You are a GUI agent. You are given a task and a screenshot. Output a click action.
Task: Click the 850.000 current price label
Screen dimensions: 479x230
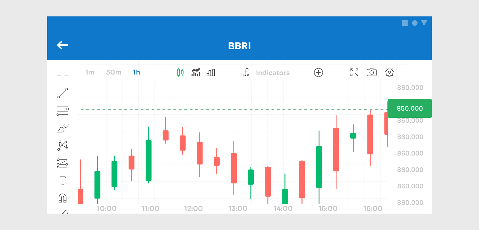coord(410,108)
